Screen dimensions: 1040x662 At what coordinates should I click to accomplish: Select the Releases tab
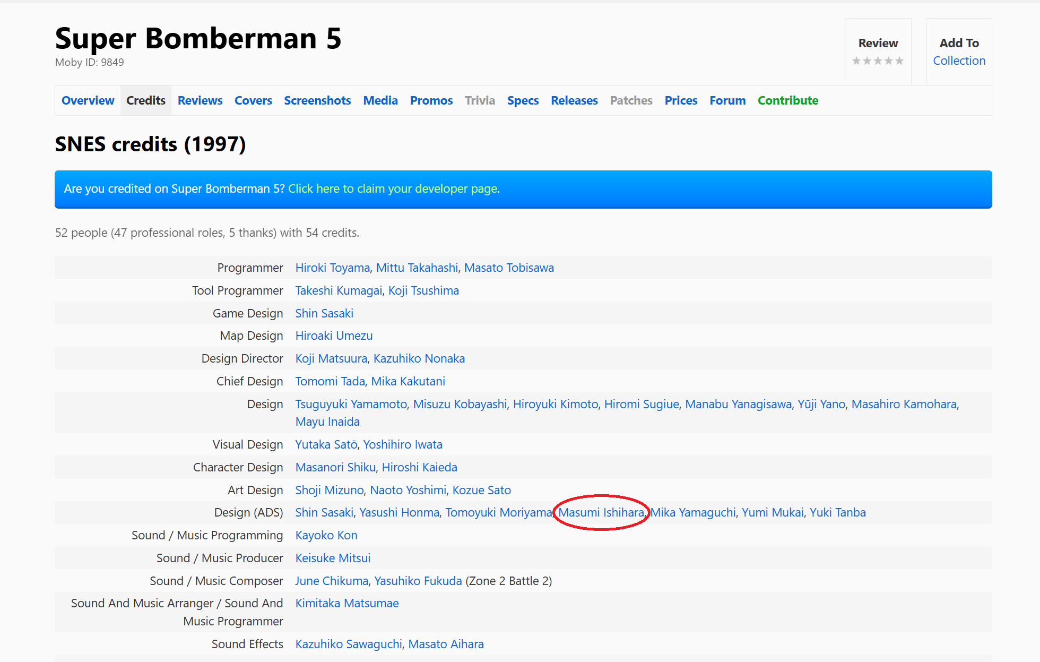click(574, 100)
